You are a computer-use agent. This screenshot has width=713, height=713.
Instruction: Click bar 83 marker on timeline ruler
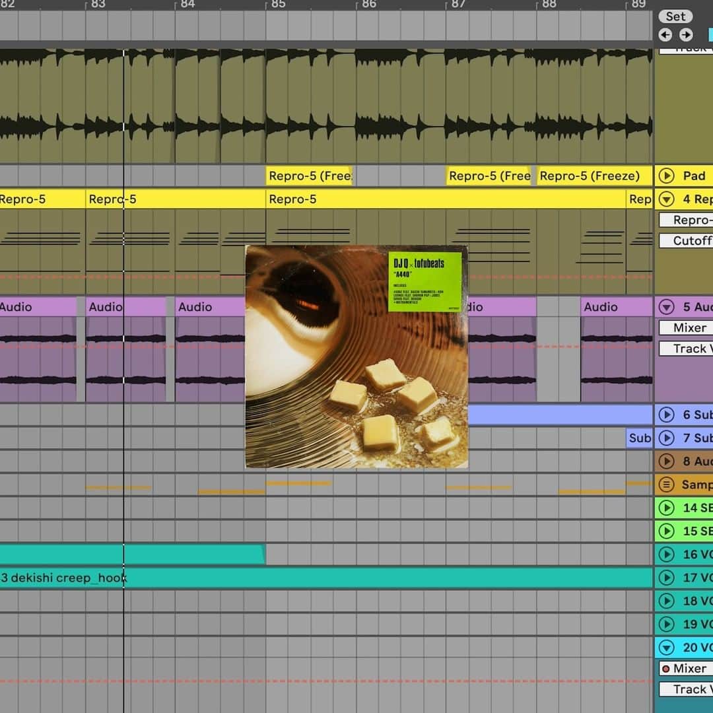(97, 5)
